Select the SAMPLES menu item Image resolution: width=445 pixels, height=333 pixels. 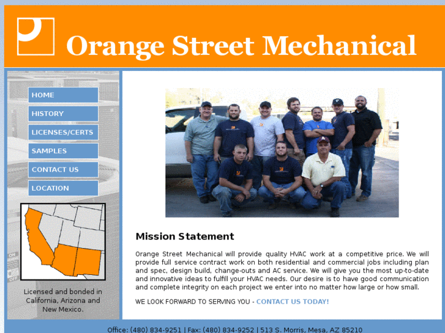63,151
